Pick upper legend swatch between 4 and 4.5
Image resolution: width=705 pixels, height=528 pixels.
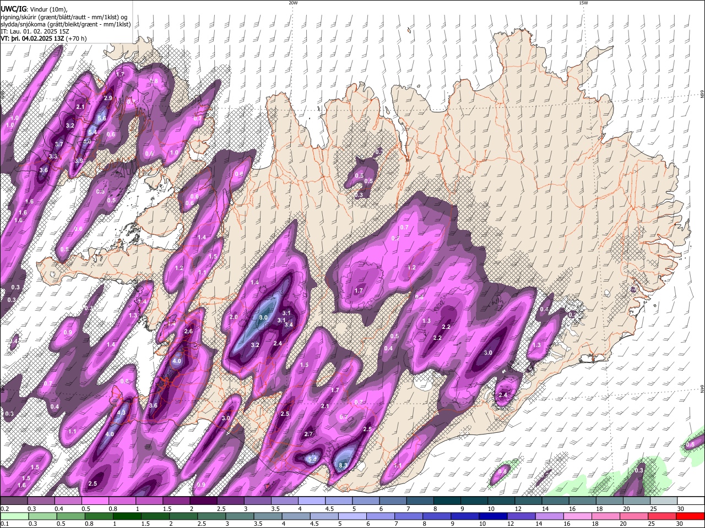(311, 501)
